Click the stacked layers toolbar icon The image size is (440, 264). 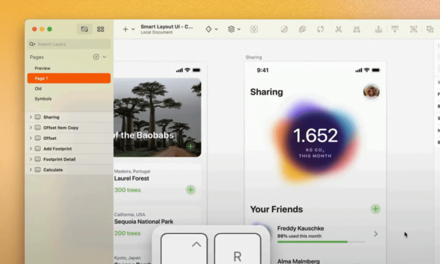tap(231, 29)
